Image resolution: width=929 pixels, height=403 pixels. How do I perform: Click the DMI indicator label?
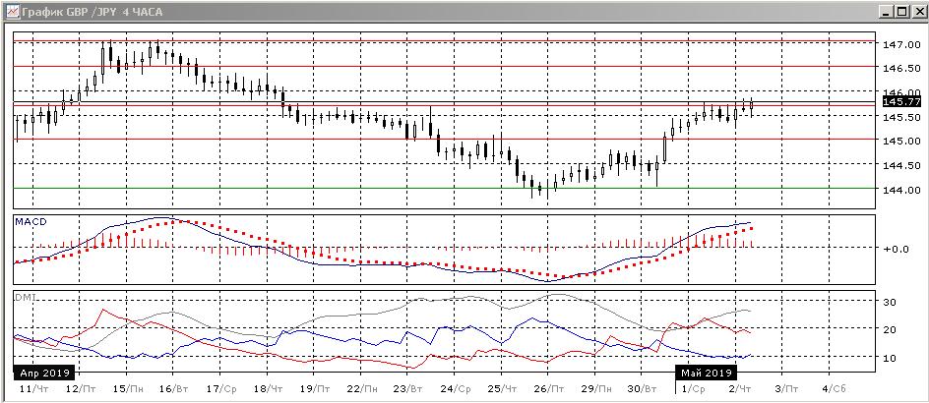pyautogui.click(x=25, y=296)
